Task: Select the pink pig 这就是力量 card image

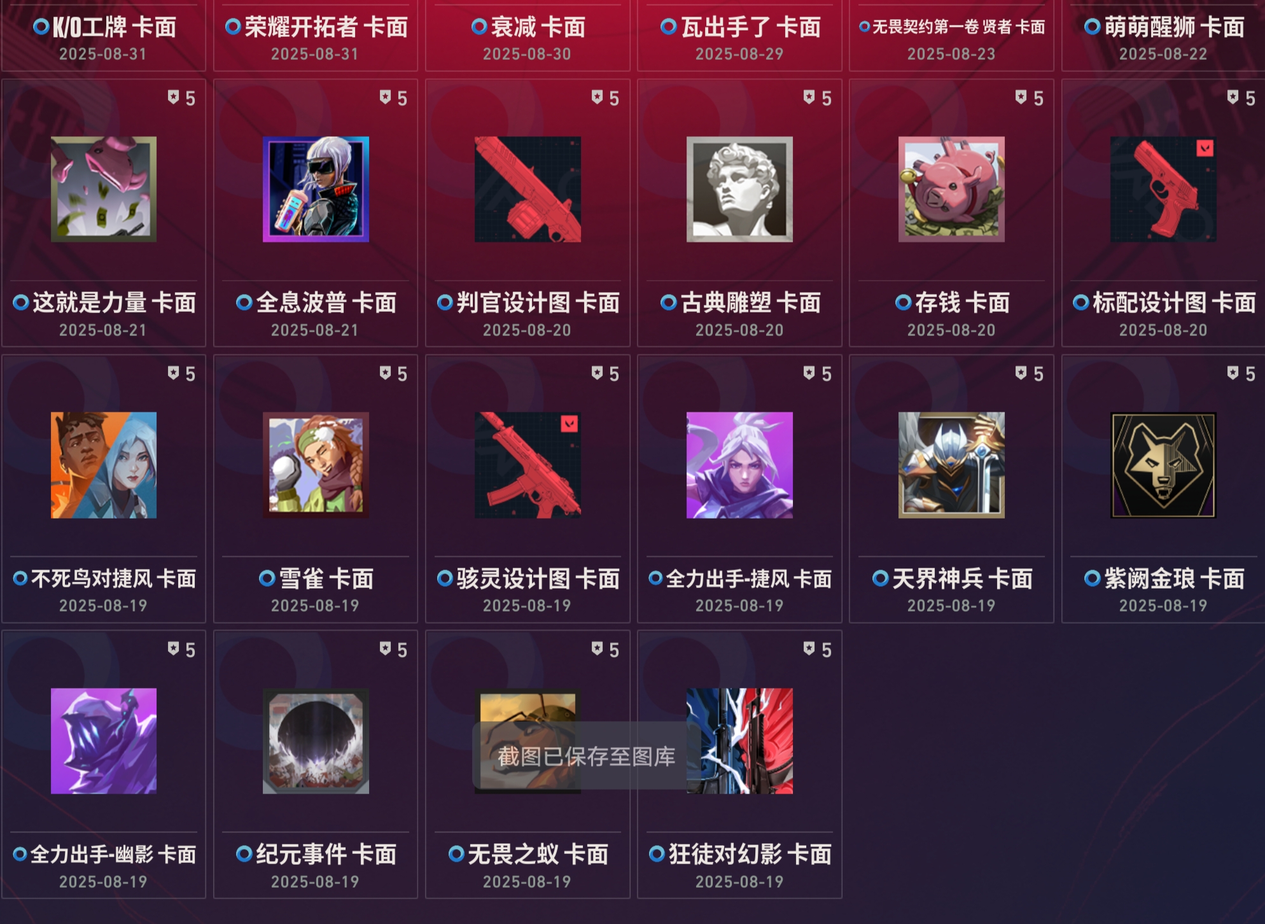Action: click(104, 189)
